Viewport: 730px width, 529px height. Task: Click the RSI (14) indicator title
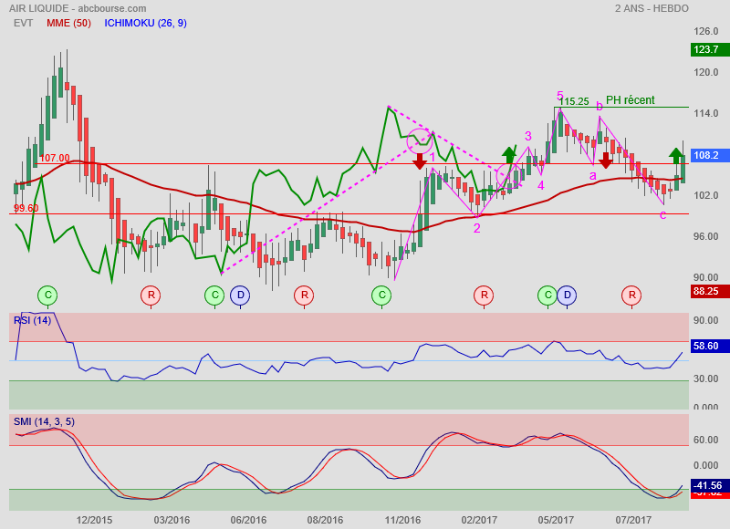[x=32, y=319]
